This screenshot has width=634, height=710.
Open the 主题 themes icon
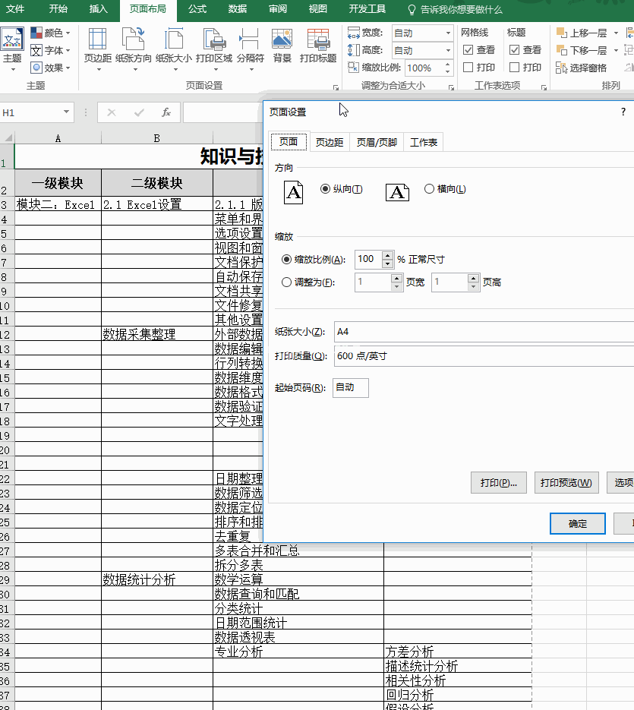12,46
